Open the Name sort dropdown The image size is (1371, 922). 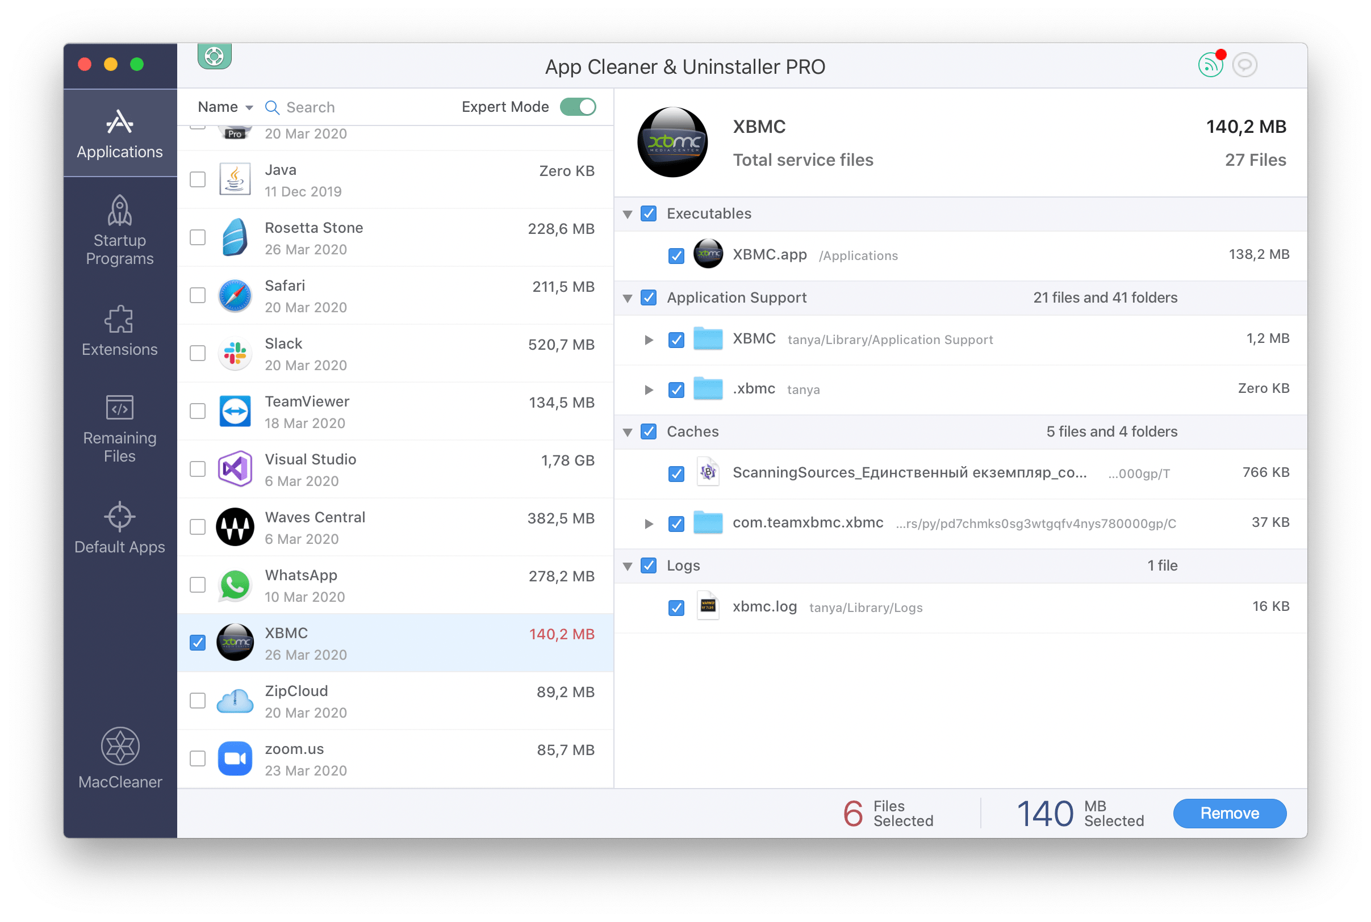click(x=225, y=107)
